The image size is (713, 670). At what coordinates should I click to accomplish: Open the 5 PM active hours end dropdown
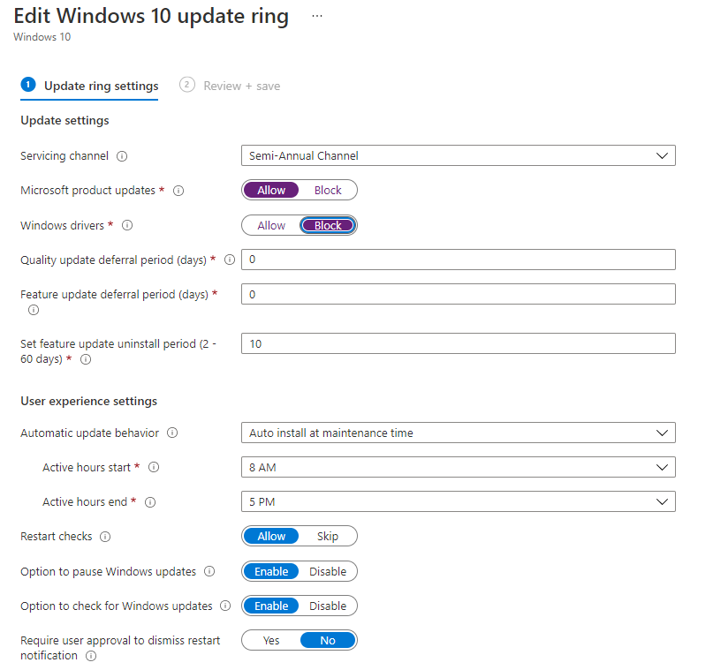click(459, 502)
